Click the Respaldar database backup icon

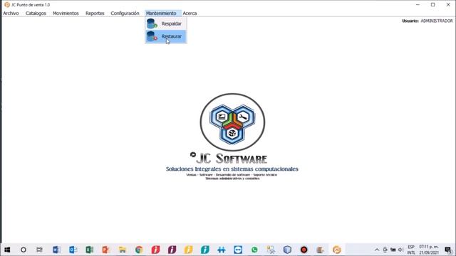[x=152, y=23]
